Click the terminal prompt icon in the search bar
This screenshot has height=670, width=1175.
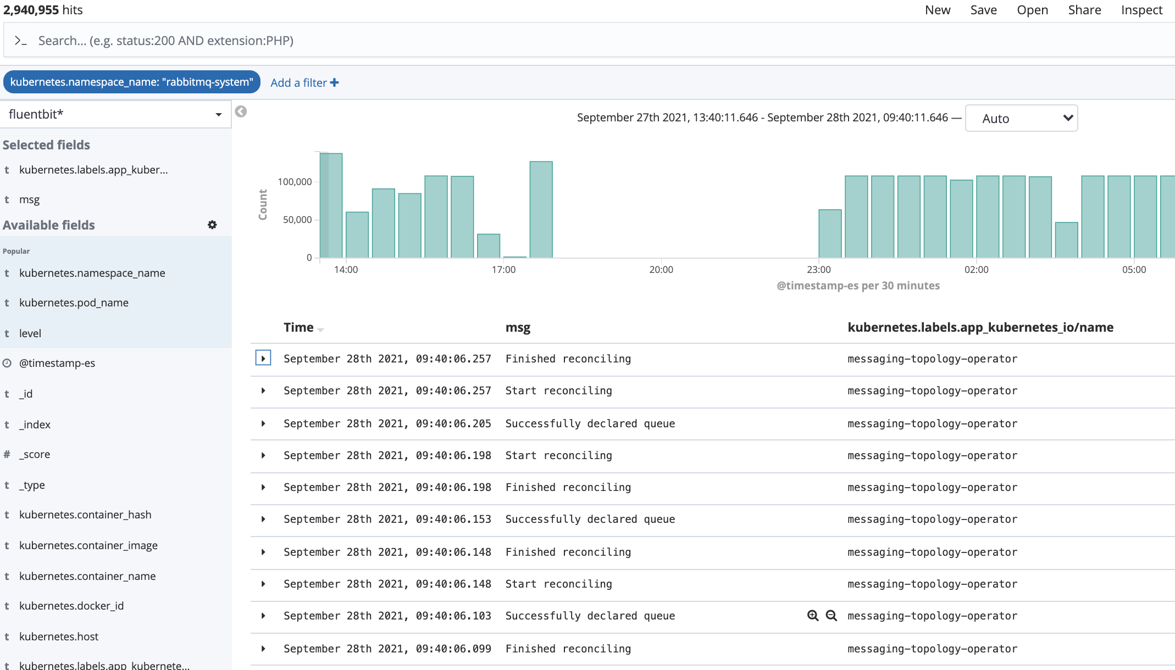(x=20, y=40)
